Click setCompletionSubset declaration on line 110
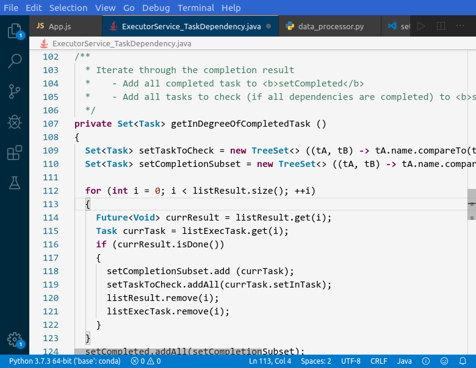 click(190, 164)
